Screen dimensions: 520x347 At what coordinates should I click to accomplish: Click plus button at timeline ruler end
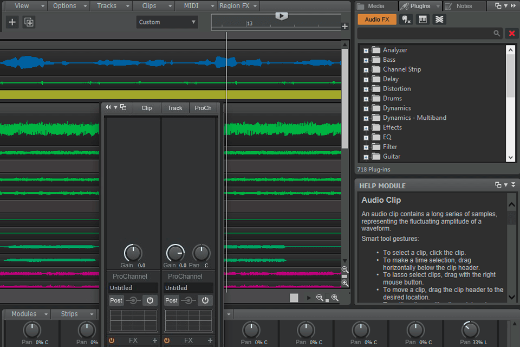pyautogui.click(x=345, y=26)
